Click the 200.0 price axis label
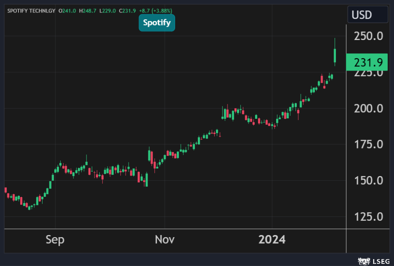The width and height of the screenshot is (394, 266). [368, 108]
